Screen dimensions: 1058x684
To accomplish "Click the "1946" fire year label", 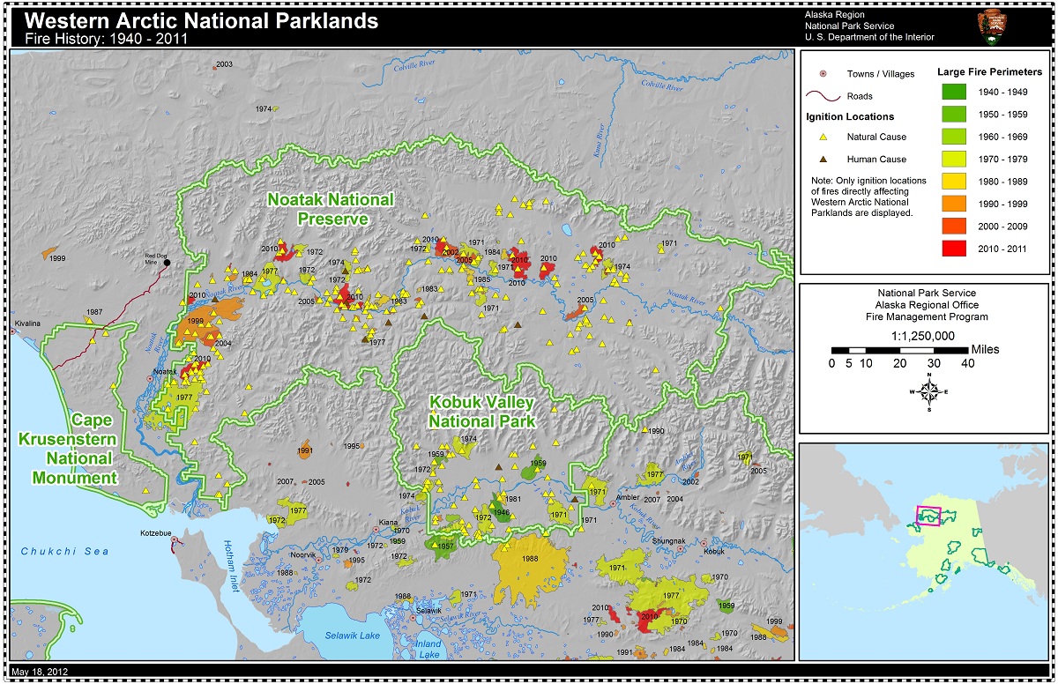I will tap(502, 511).
